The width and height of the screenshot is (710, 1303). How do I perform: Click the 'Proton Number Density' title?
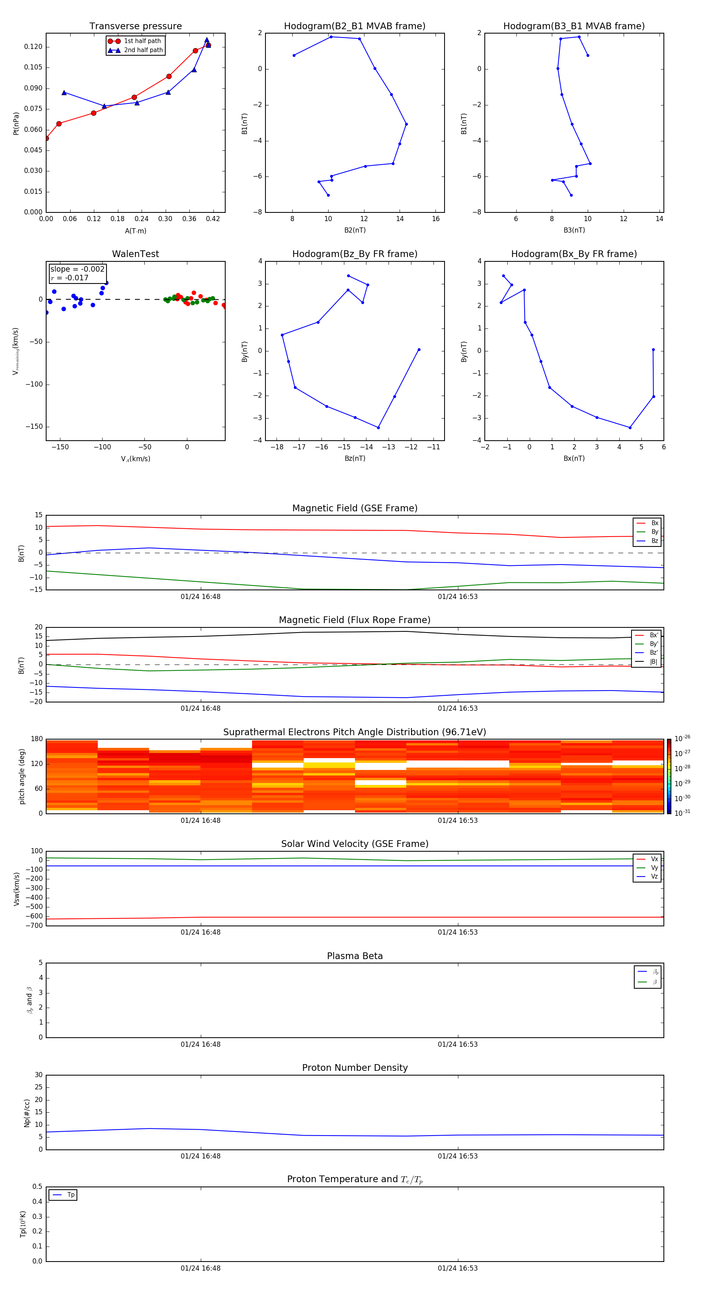coord(355,1068)
